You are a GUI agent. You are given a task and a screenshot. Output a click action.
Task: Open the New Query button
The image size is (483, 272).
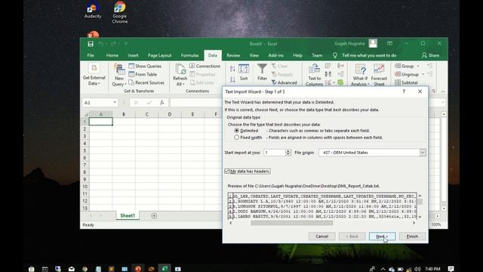119,74
